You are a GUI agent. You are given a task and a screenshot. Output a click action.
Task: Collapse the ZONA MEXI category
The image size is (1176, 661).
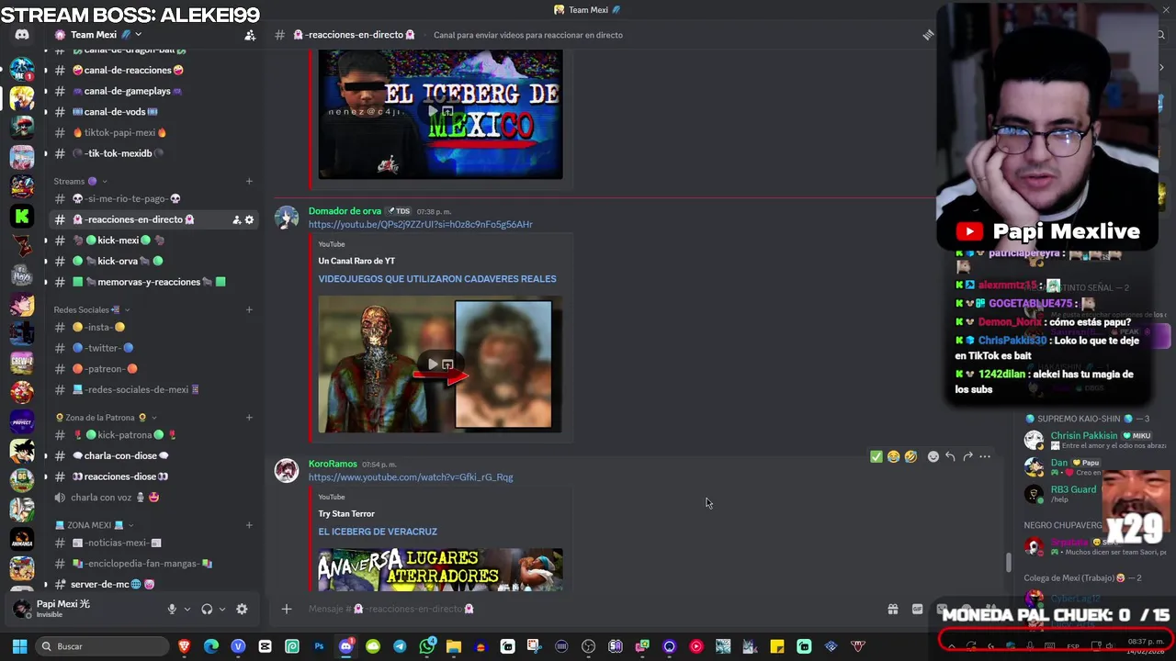click(x=93, y=525)
